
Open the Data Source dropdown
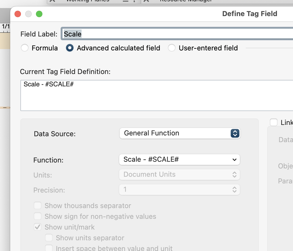[x=180, y=133]
